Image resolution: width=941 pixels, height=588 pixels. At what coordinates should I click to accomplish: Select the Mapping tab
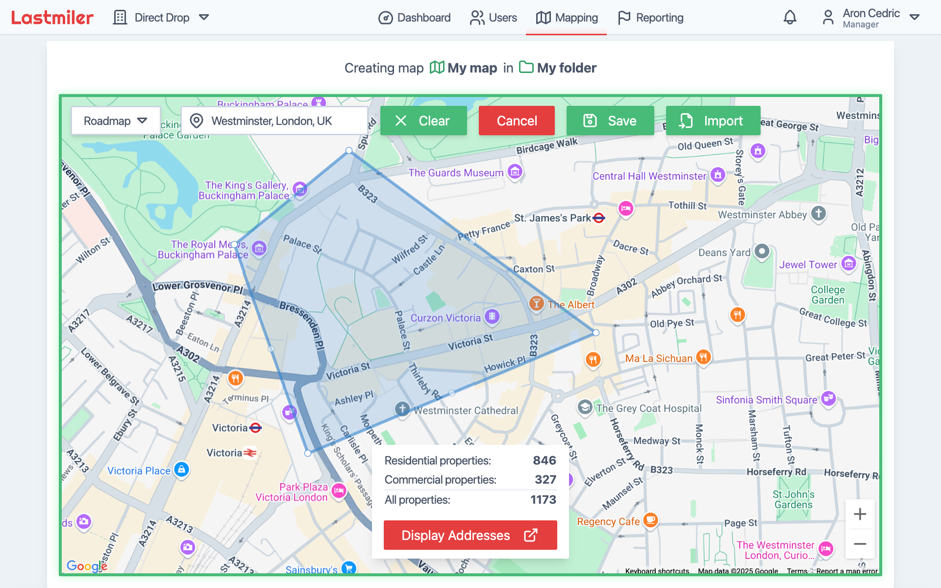pyautogui.click(x=567, y=18)
